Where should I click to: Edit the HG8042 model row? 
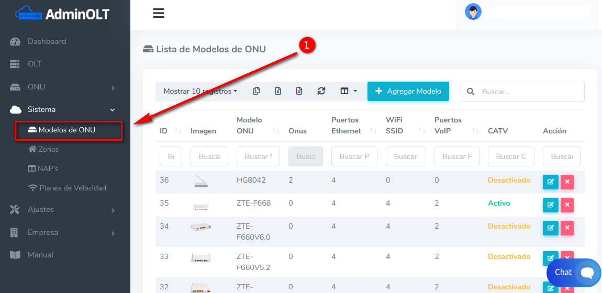(x=550, y=182)
